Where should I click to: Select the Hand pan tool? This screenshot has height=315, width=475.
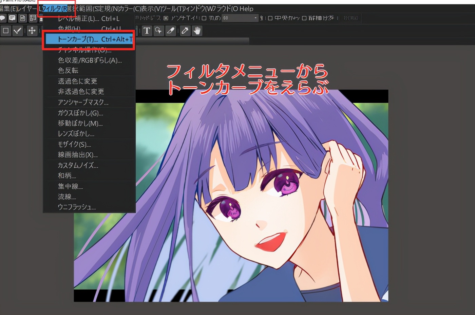(x=197, y=31)
